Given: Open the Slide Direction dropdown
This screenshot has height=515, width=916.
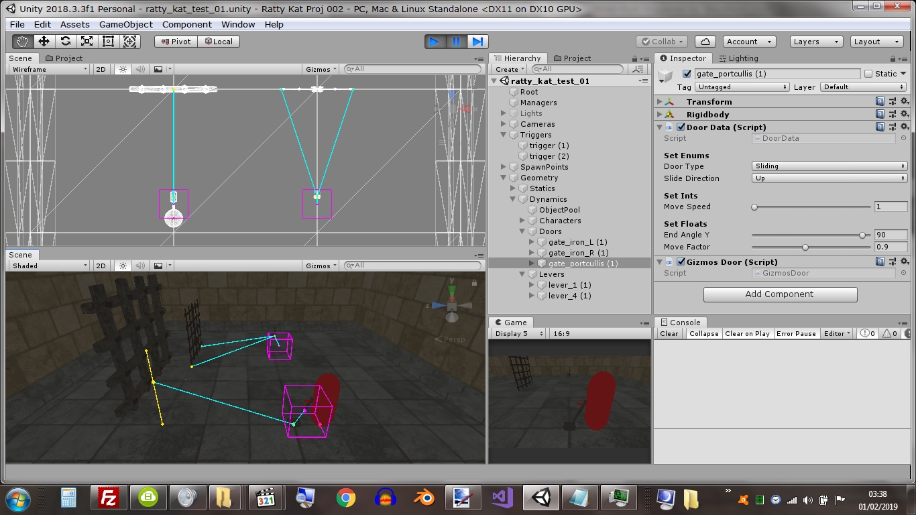Looking at the screenshot, I should click(829, 178).
